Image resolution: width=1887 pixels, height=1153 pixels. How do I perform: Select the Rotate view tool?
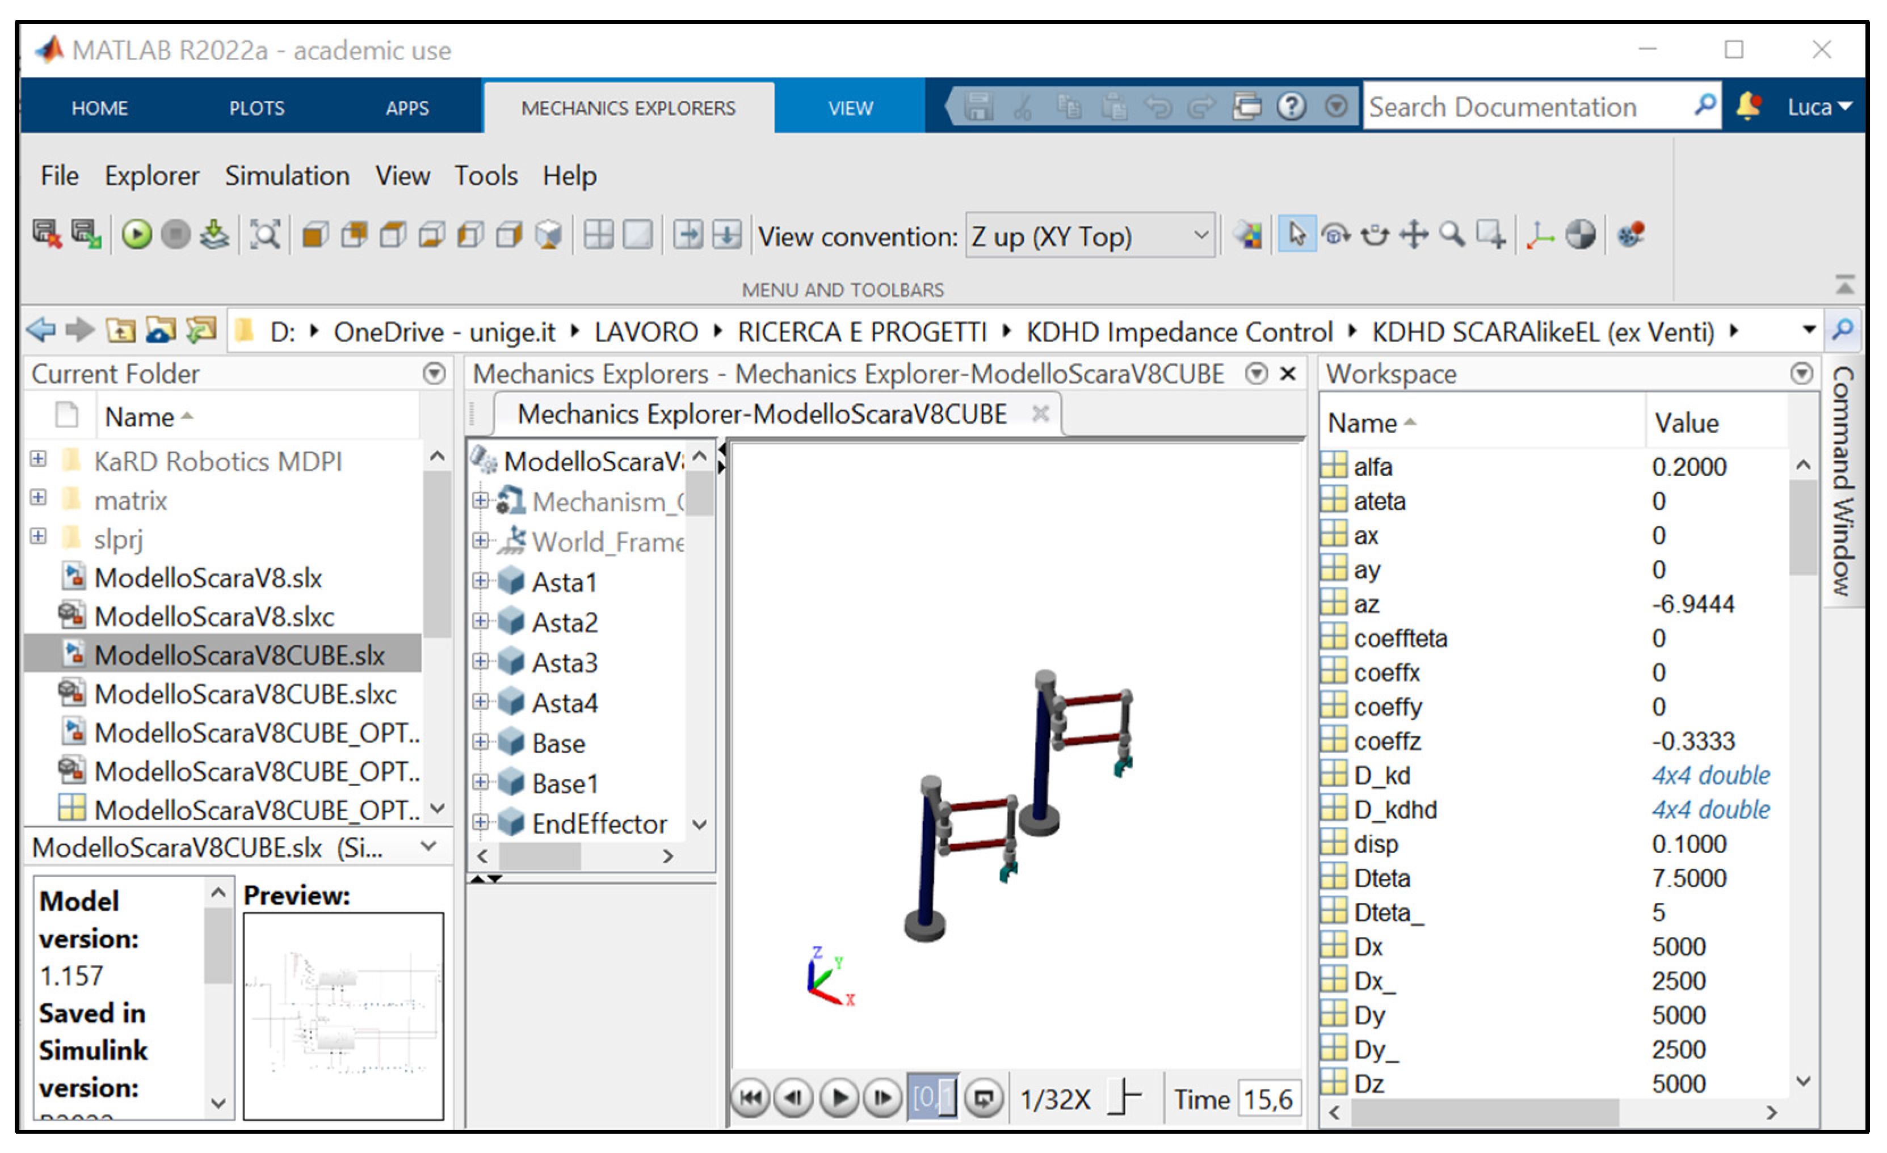pyautogui.click(x=1337, y=234)
